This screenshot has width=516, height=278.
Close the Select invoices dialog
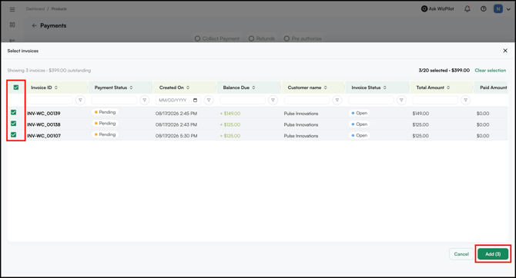tap(505, 51)
